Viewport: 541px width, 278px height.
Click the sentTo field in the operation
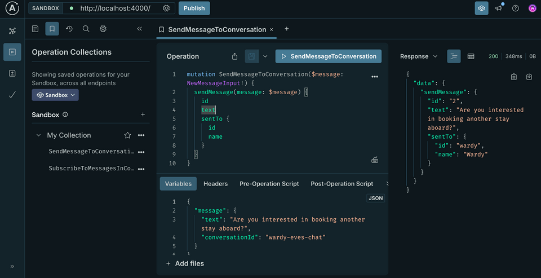click(212, 119)
